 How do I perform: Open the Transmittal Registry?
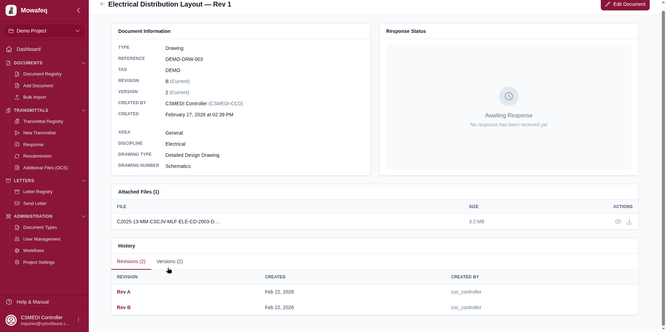(43, 121)
